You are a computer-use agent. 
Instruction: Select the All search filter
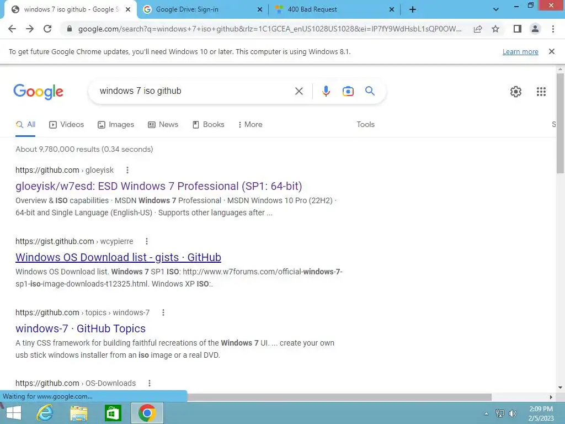click(25, 124)
